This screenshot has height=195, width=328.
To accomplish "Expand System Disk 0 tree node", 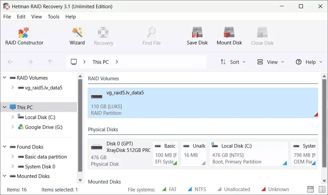I will (x=13, y=166).
